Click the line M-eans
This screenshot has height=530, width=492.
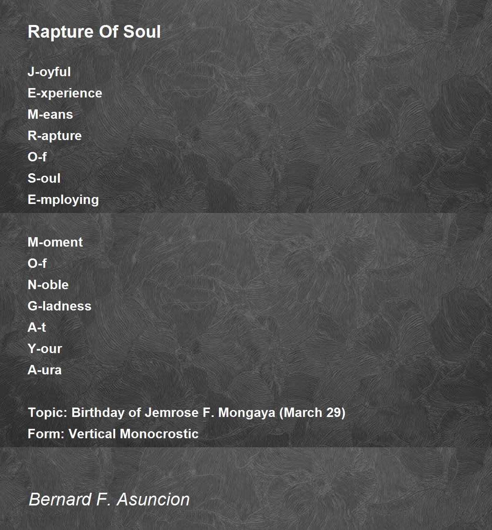coord(50,114)
